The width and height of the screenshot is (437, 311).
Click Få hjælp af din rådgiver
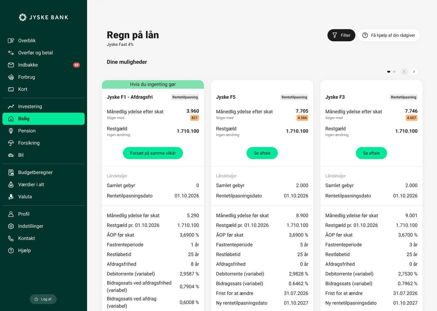389,35
